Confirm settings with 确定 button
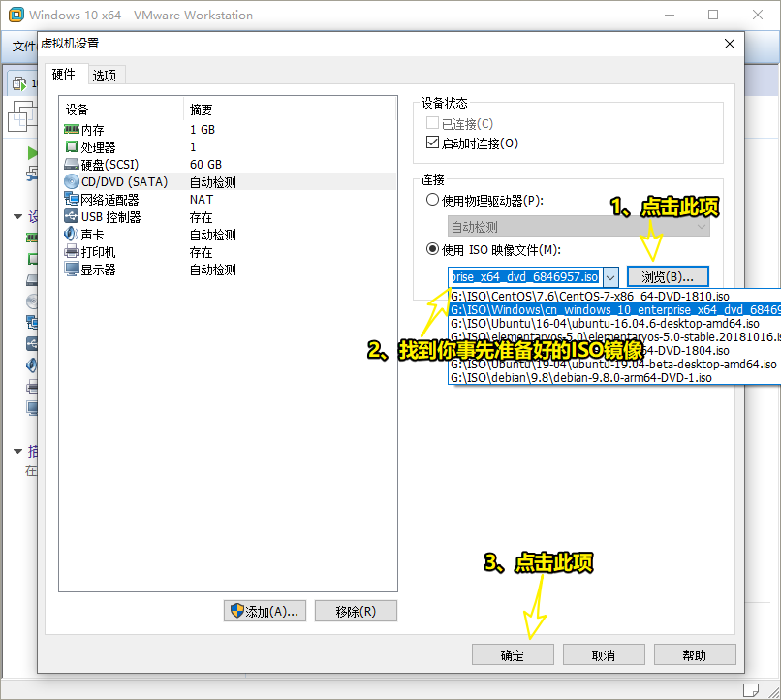The width and height of the screenshot is (781, 700). 513,655
